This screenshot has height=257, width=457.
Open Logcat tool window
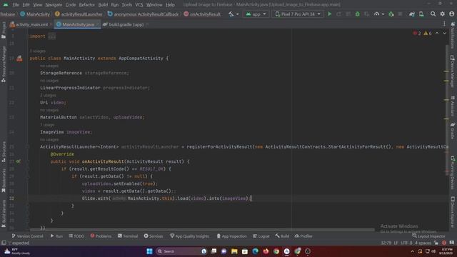pyautogui.click(x=261, y=236)
